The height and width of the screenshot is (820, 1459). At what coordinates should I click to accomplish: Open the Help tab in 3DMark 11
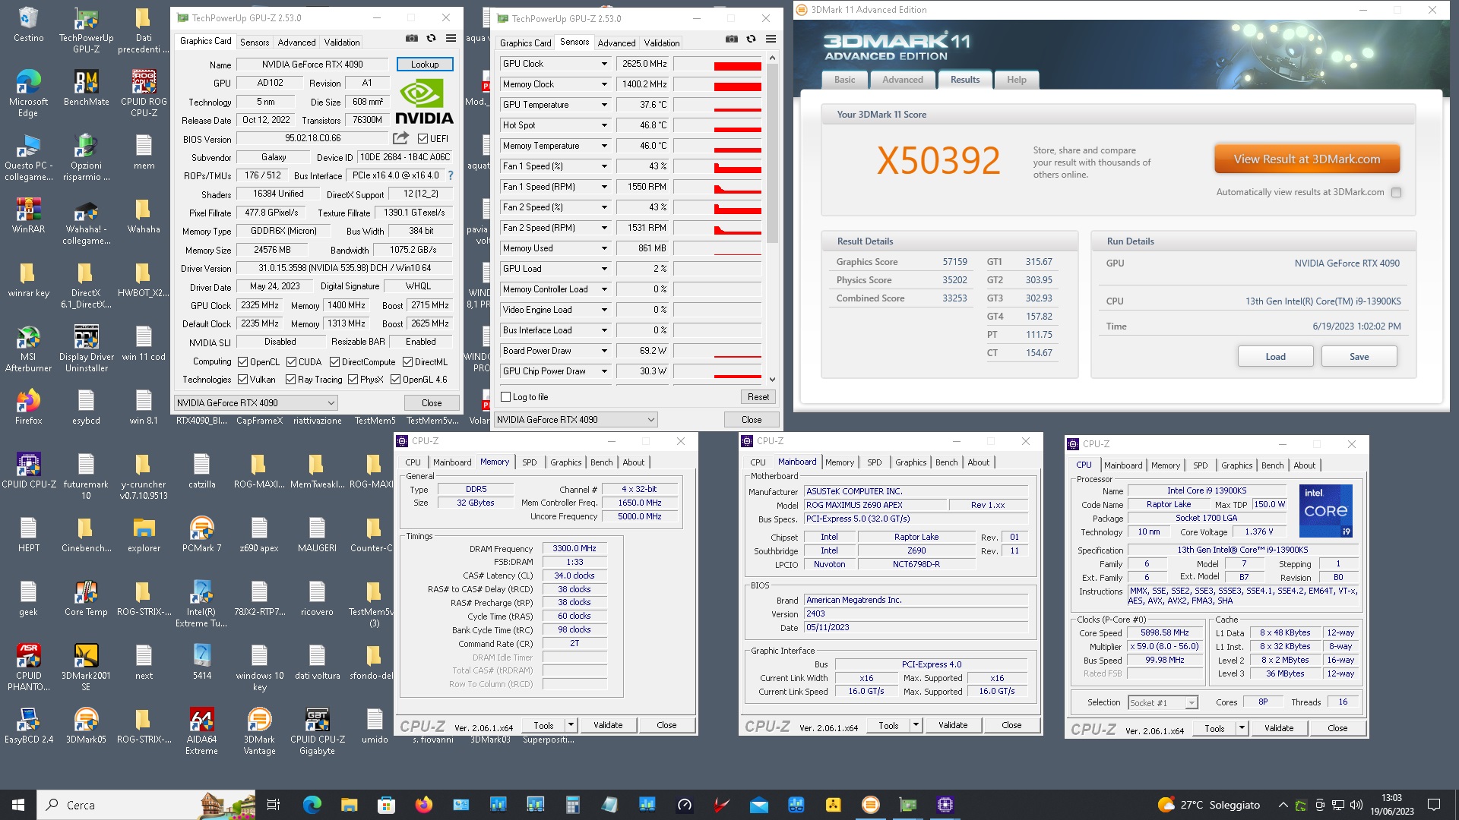point(1016,80)
